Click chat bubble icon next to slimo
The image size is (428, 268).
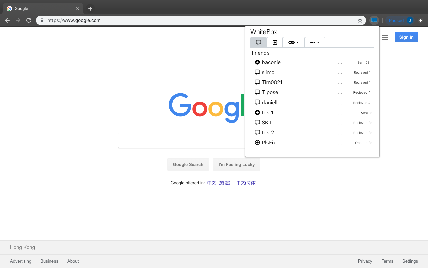click(x=257, y=72)
